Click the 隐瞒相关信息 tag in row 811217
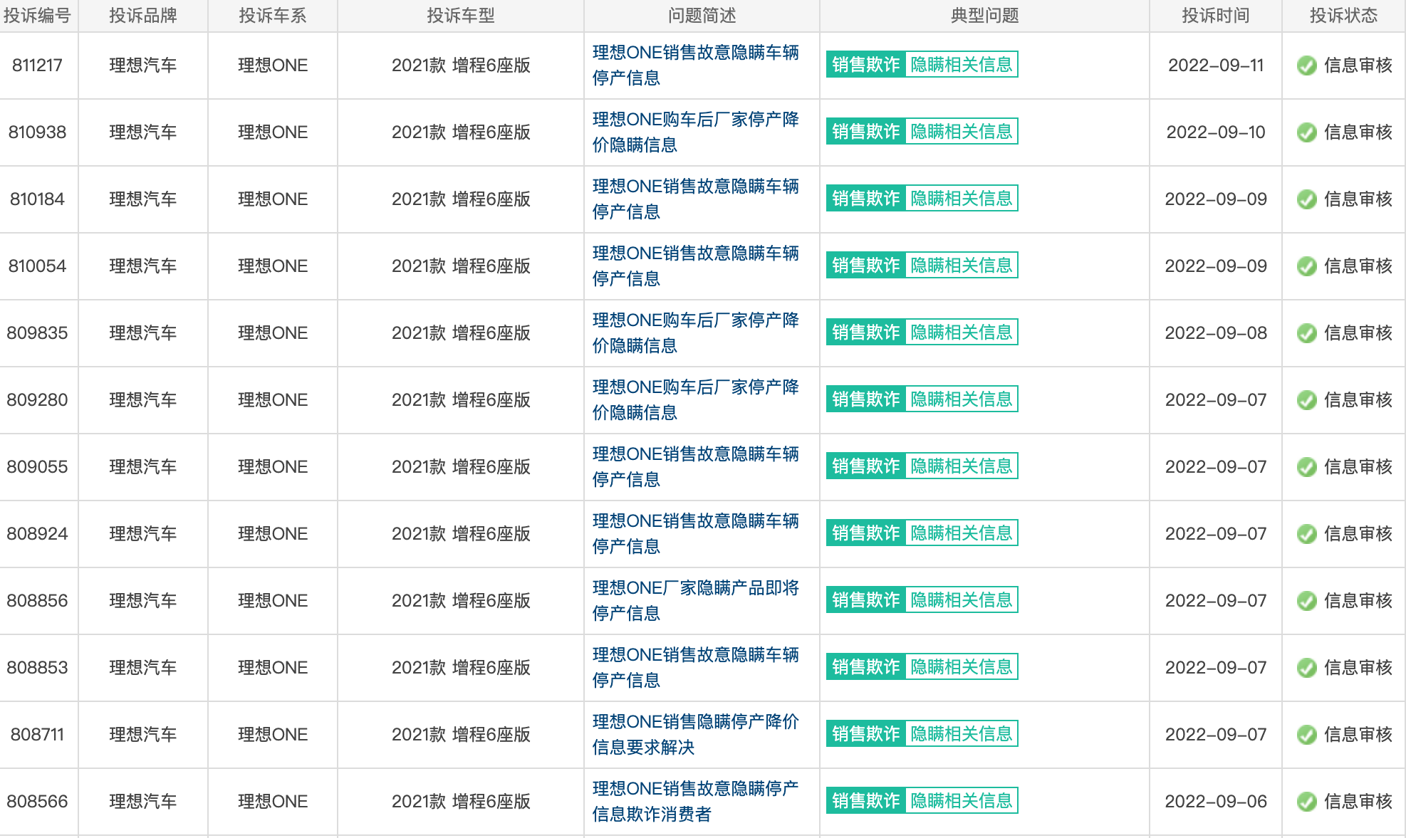The width and height of the screenshot is (1406, 838). (962, 65)
